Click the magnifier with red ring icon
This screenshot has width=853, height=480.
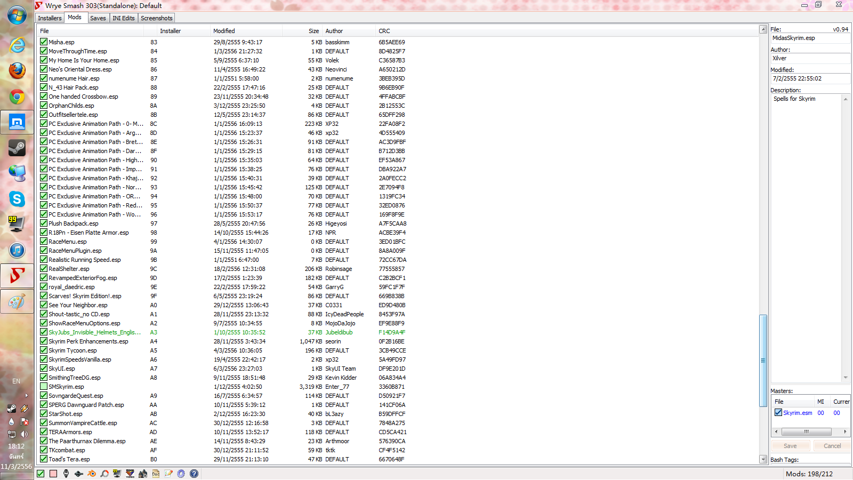104,474
